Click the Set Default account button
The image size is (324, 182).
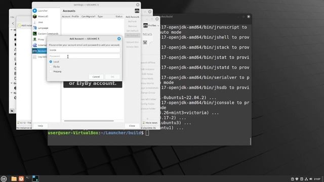pyautogui.click(x=132, y=31)
